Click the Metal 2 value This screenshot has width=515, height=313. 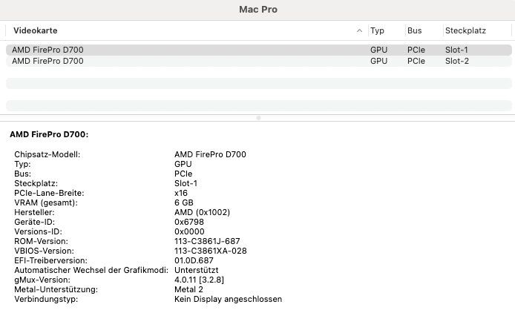(x=188, y=290)
